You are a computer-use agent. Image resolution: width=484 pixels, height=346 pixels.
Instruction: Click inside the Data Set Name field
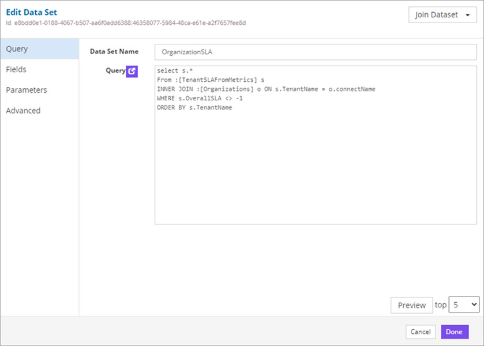315,51
